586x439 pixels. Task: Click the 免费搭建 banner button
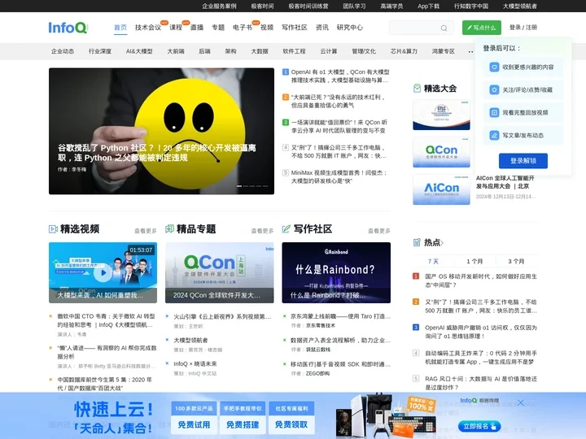243,424
